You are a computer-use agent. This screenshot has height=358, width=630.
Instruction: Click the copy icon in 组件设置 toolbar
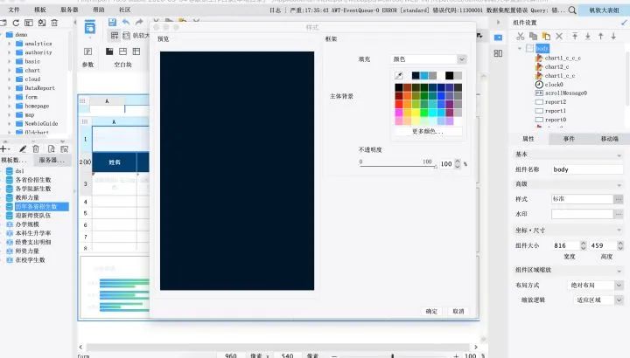tap(533, 36)
